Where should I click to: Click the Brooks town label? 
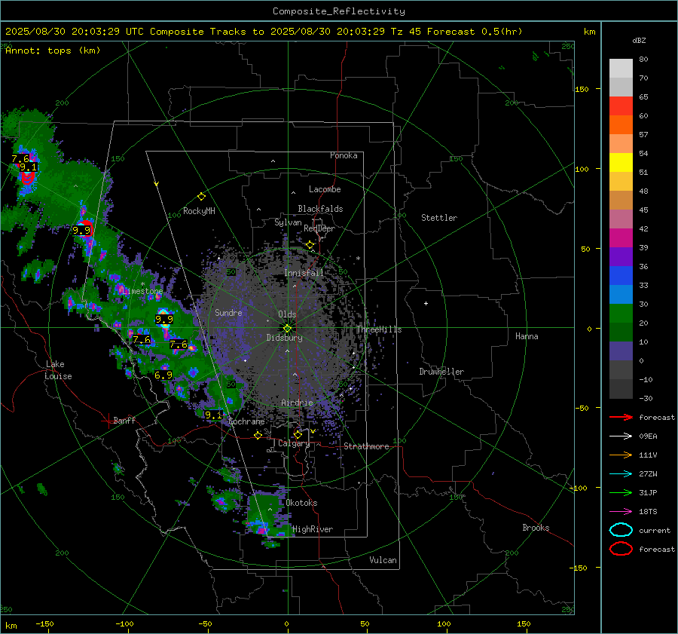tap(536, 528)
